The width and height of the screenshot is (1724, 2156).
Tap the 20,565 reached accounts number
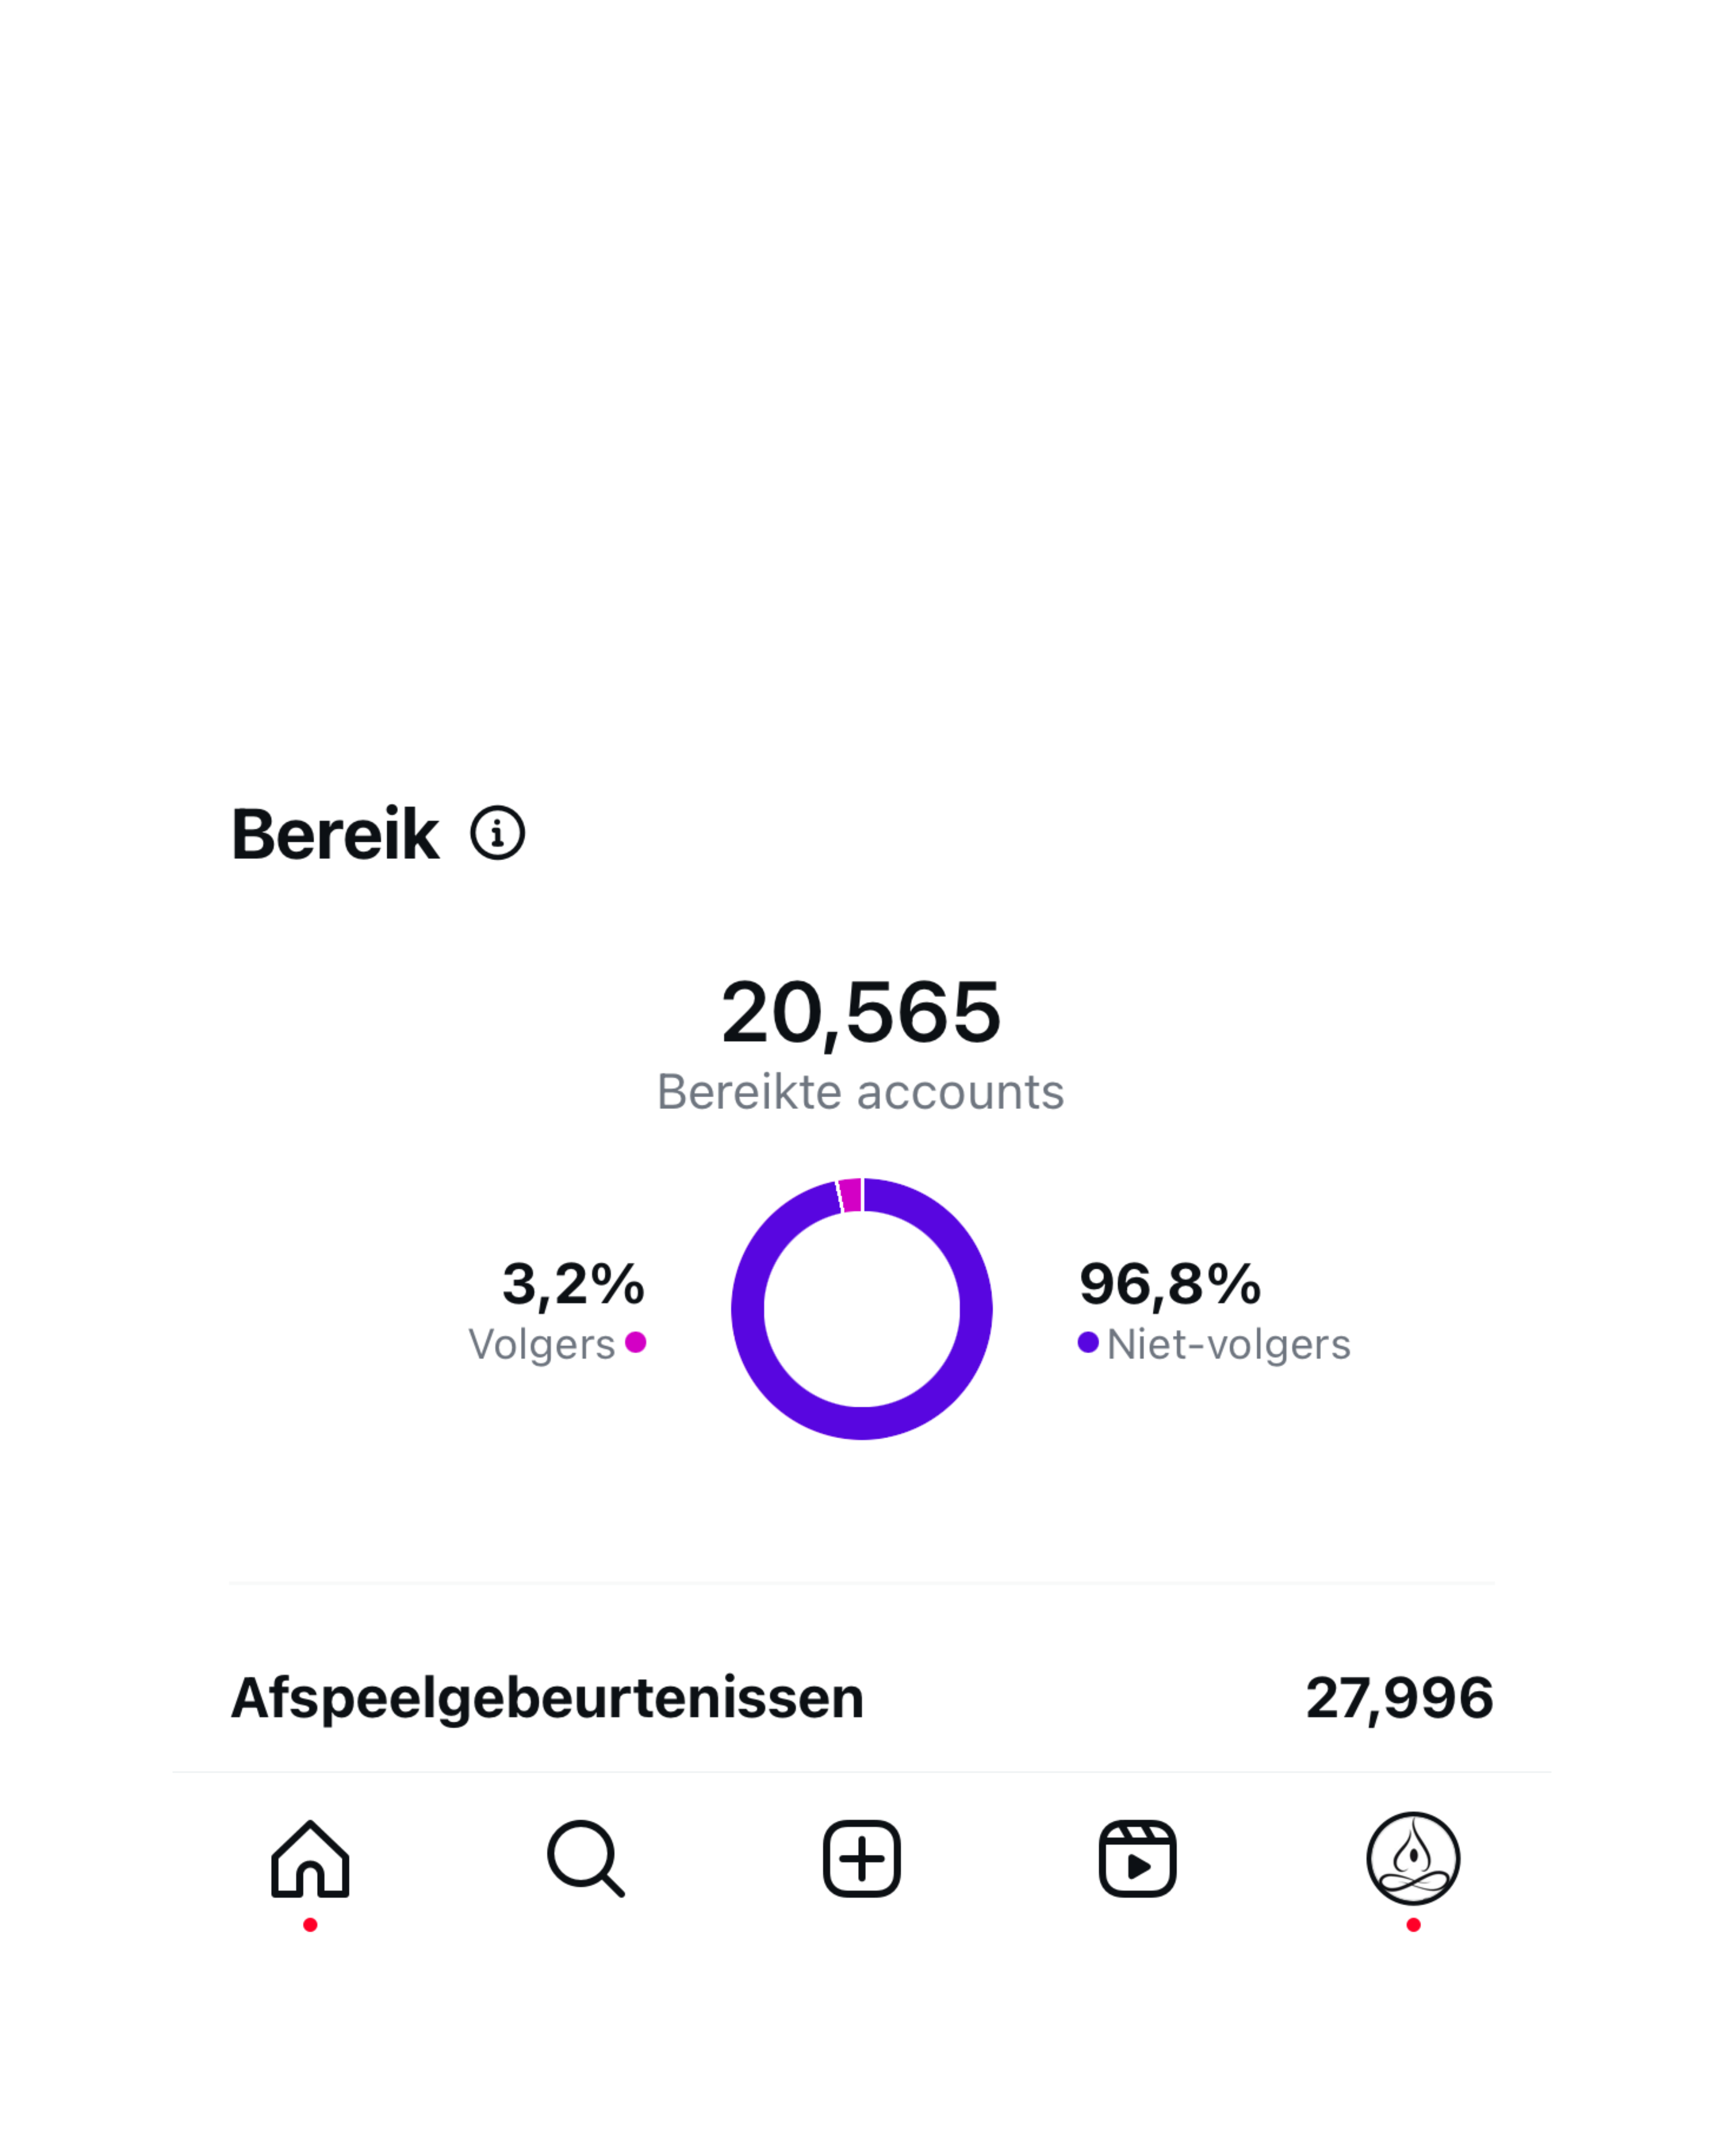coord(861,1013)
